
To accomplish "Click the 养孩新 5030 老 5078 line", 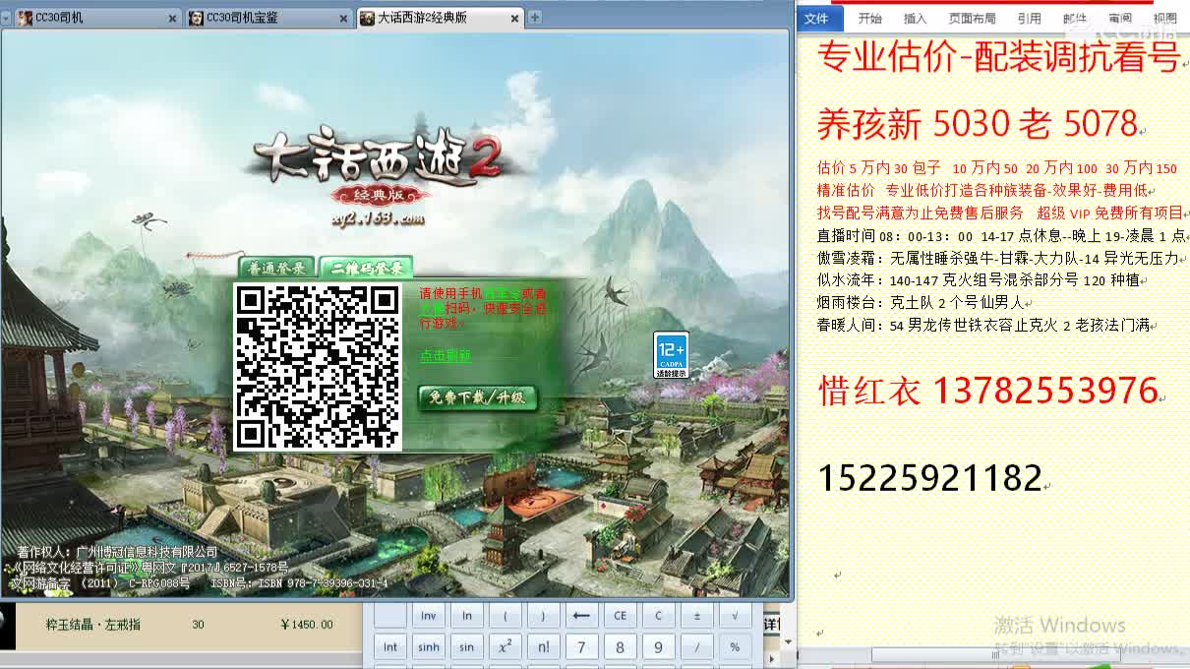I will click(978, 123).
